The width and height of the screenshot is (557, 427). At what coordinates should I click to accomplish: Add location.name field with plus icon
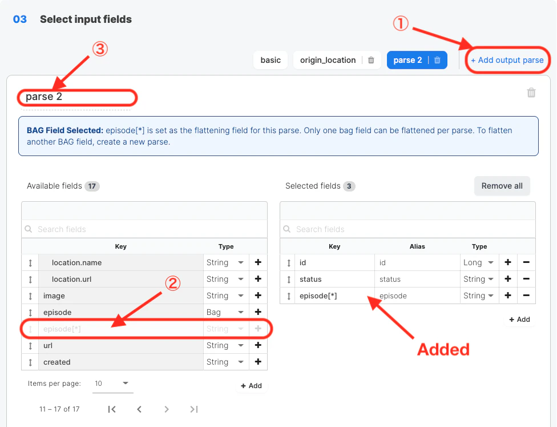pyautogui.click(x=259, y=262)
